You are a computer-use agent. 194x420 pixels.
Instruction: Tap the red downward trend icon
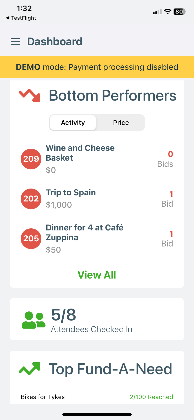point(30,95)
